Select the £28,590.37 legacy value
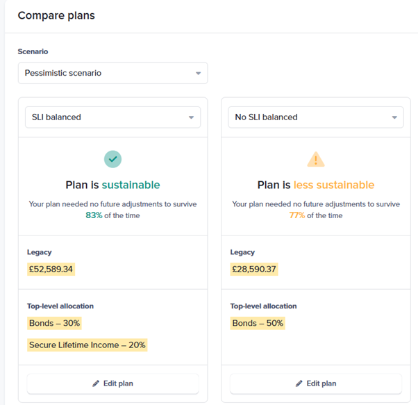The height and width of the screenshot is (405, 418). click(254, 269)
